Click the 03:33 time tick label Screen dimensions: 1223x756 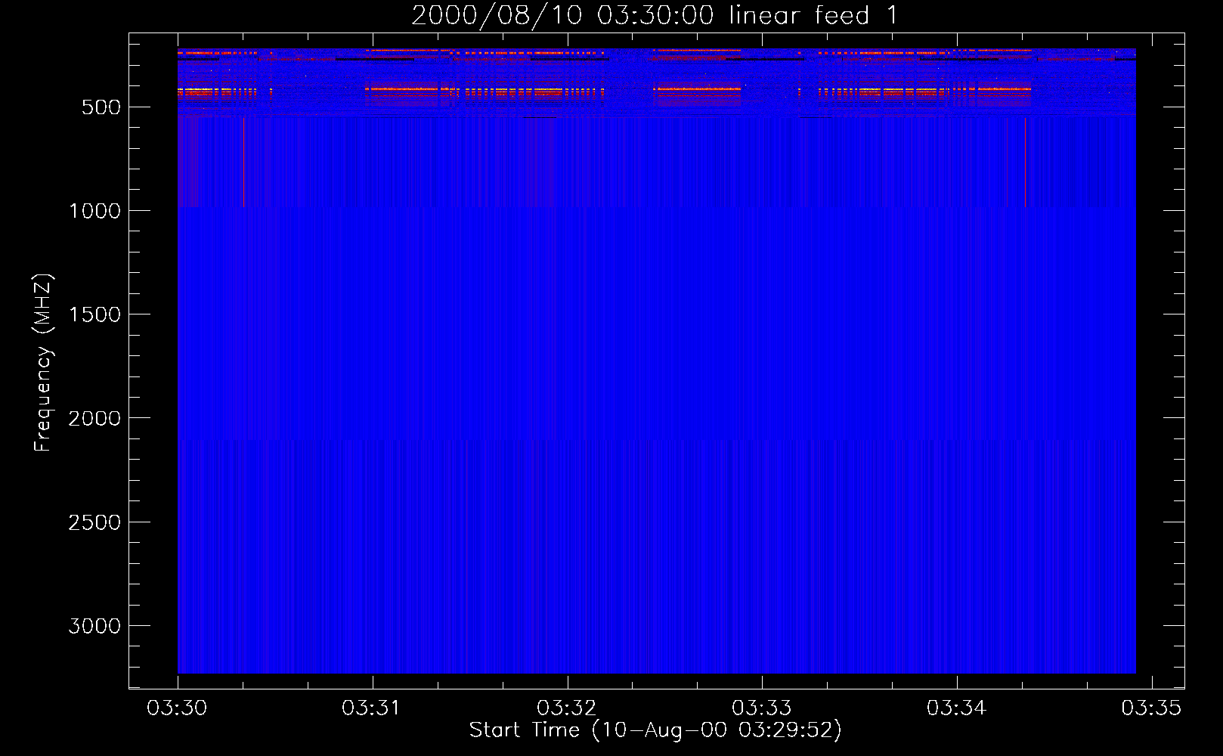[761, 708]
